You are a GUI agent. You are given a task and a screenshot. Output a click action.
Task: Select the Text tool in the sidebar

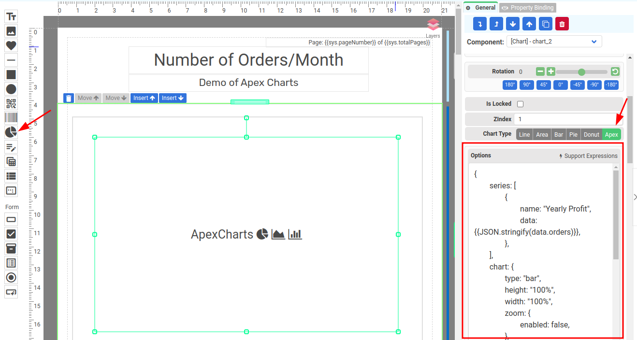tap(11, 16)
